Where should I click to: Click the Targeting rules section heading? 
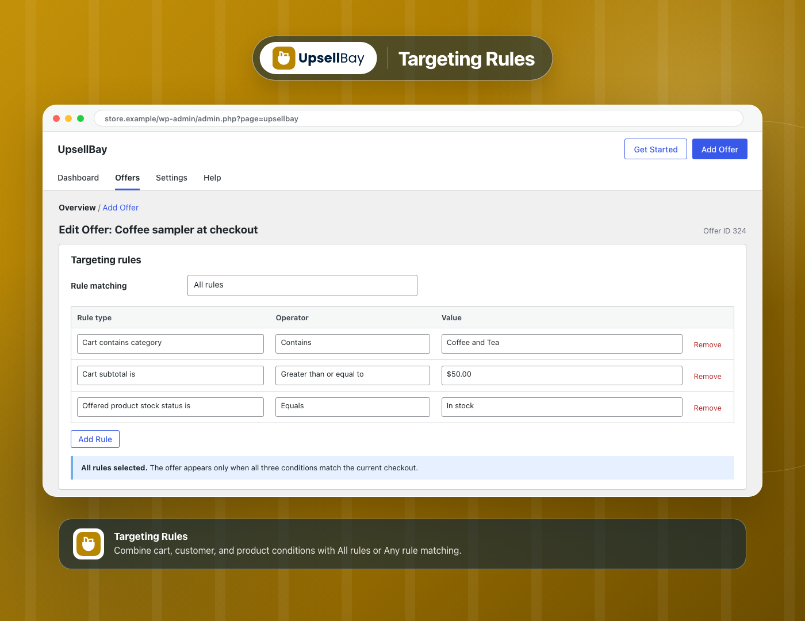click(x=106, y=260)
